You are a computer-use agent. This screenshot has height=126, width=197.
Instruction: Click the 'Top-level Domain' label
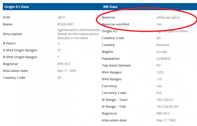(x=116, y=66)
